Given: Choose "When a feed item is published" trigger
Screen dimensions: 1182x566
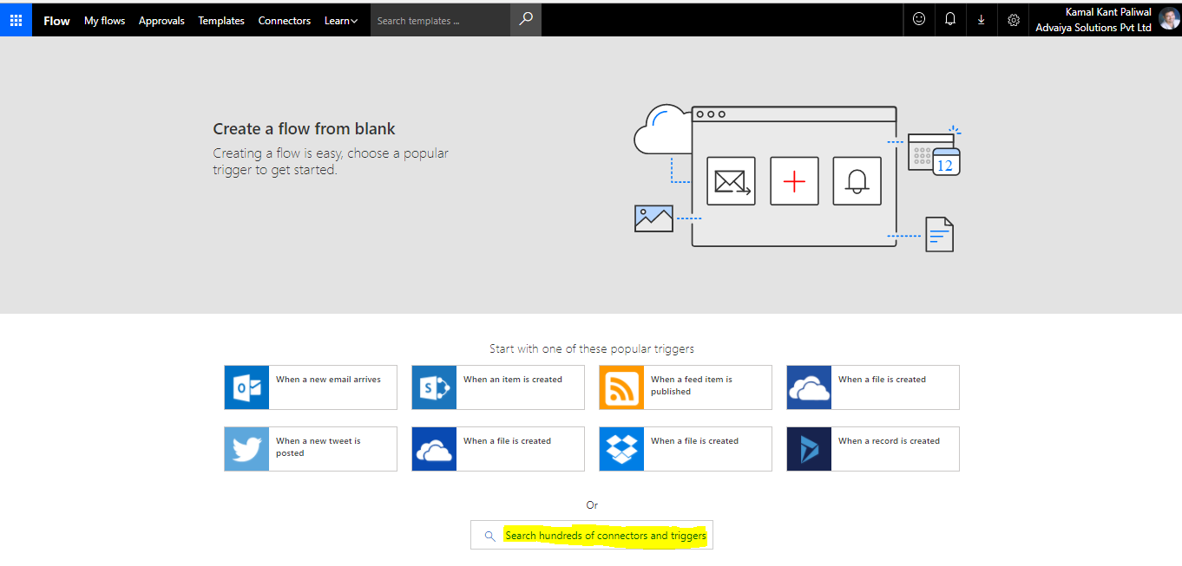Looking at the screenshot, I should [x=686, y=387].
